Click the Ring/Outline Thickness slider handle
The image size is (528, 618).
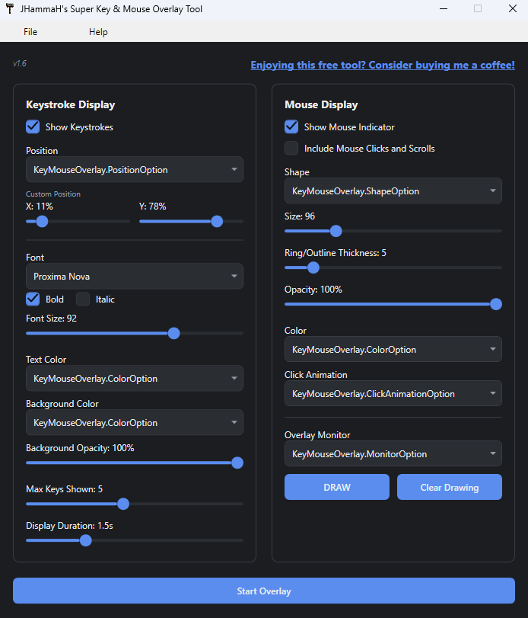point(313,267)
